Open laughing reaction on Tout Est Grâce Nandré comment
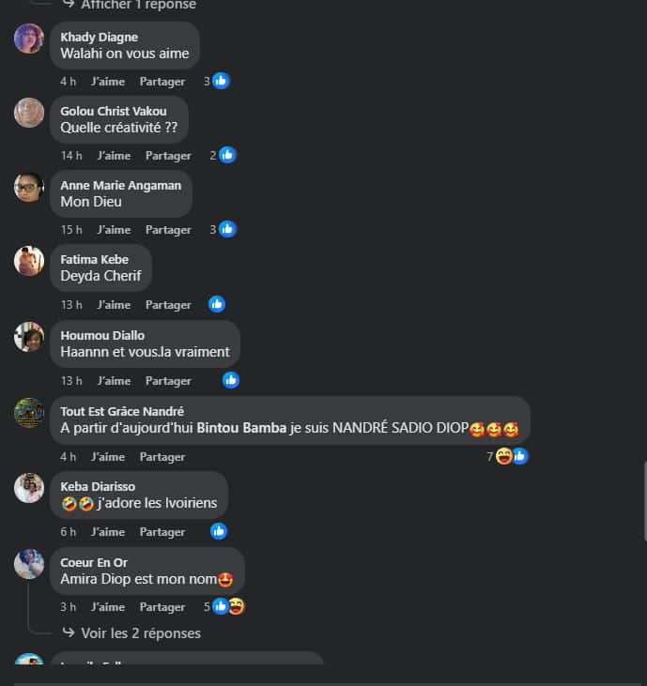This screenshot has width=647, height=686. pos(504,456)
